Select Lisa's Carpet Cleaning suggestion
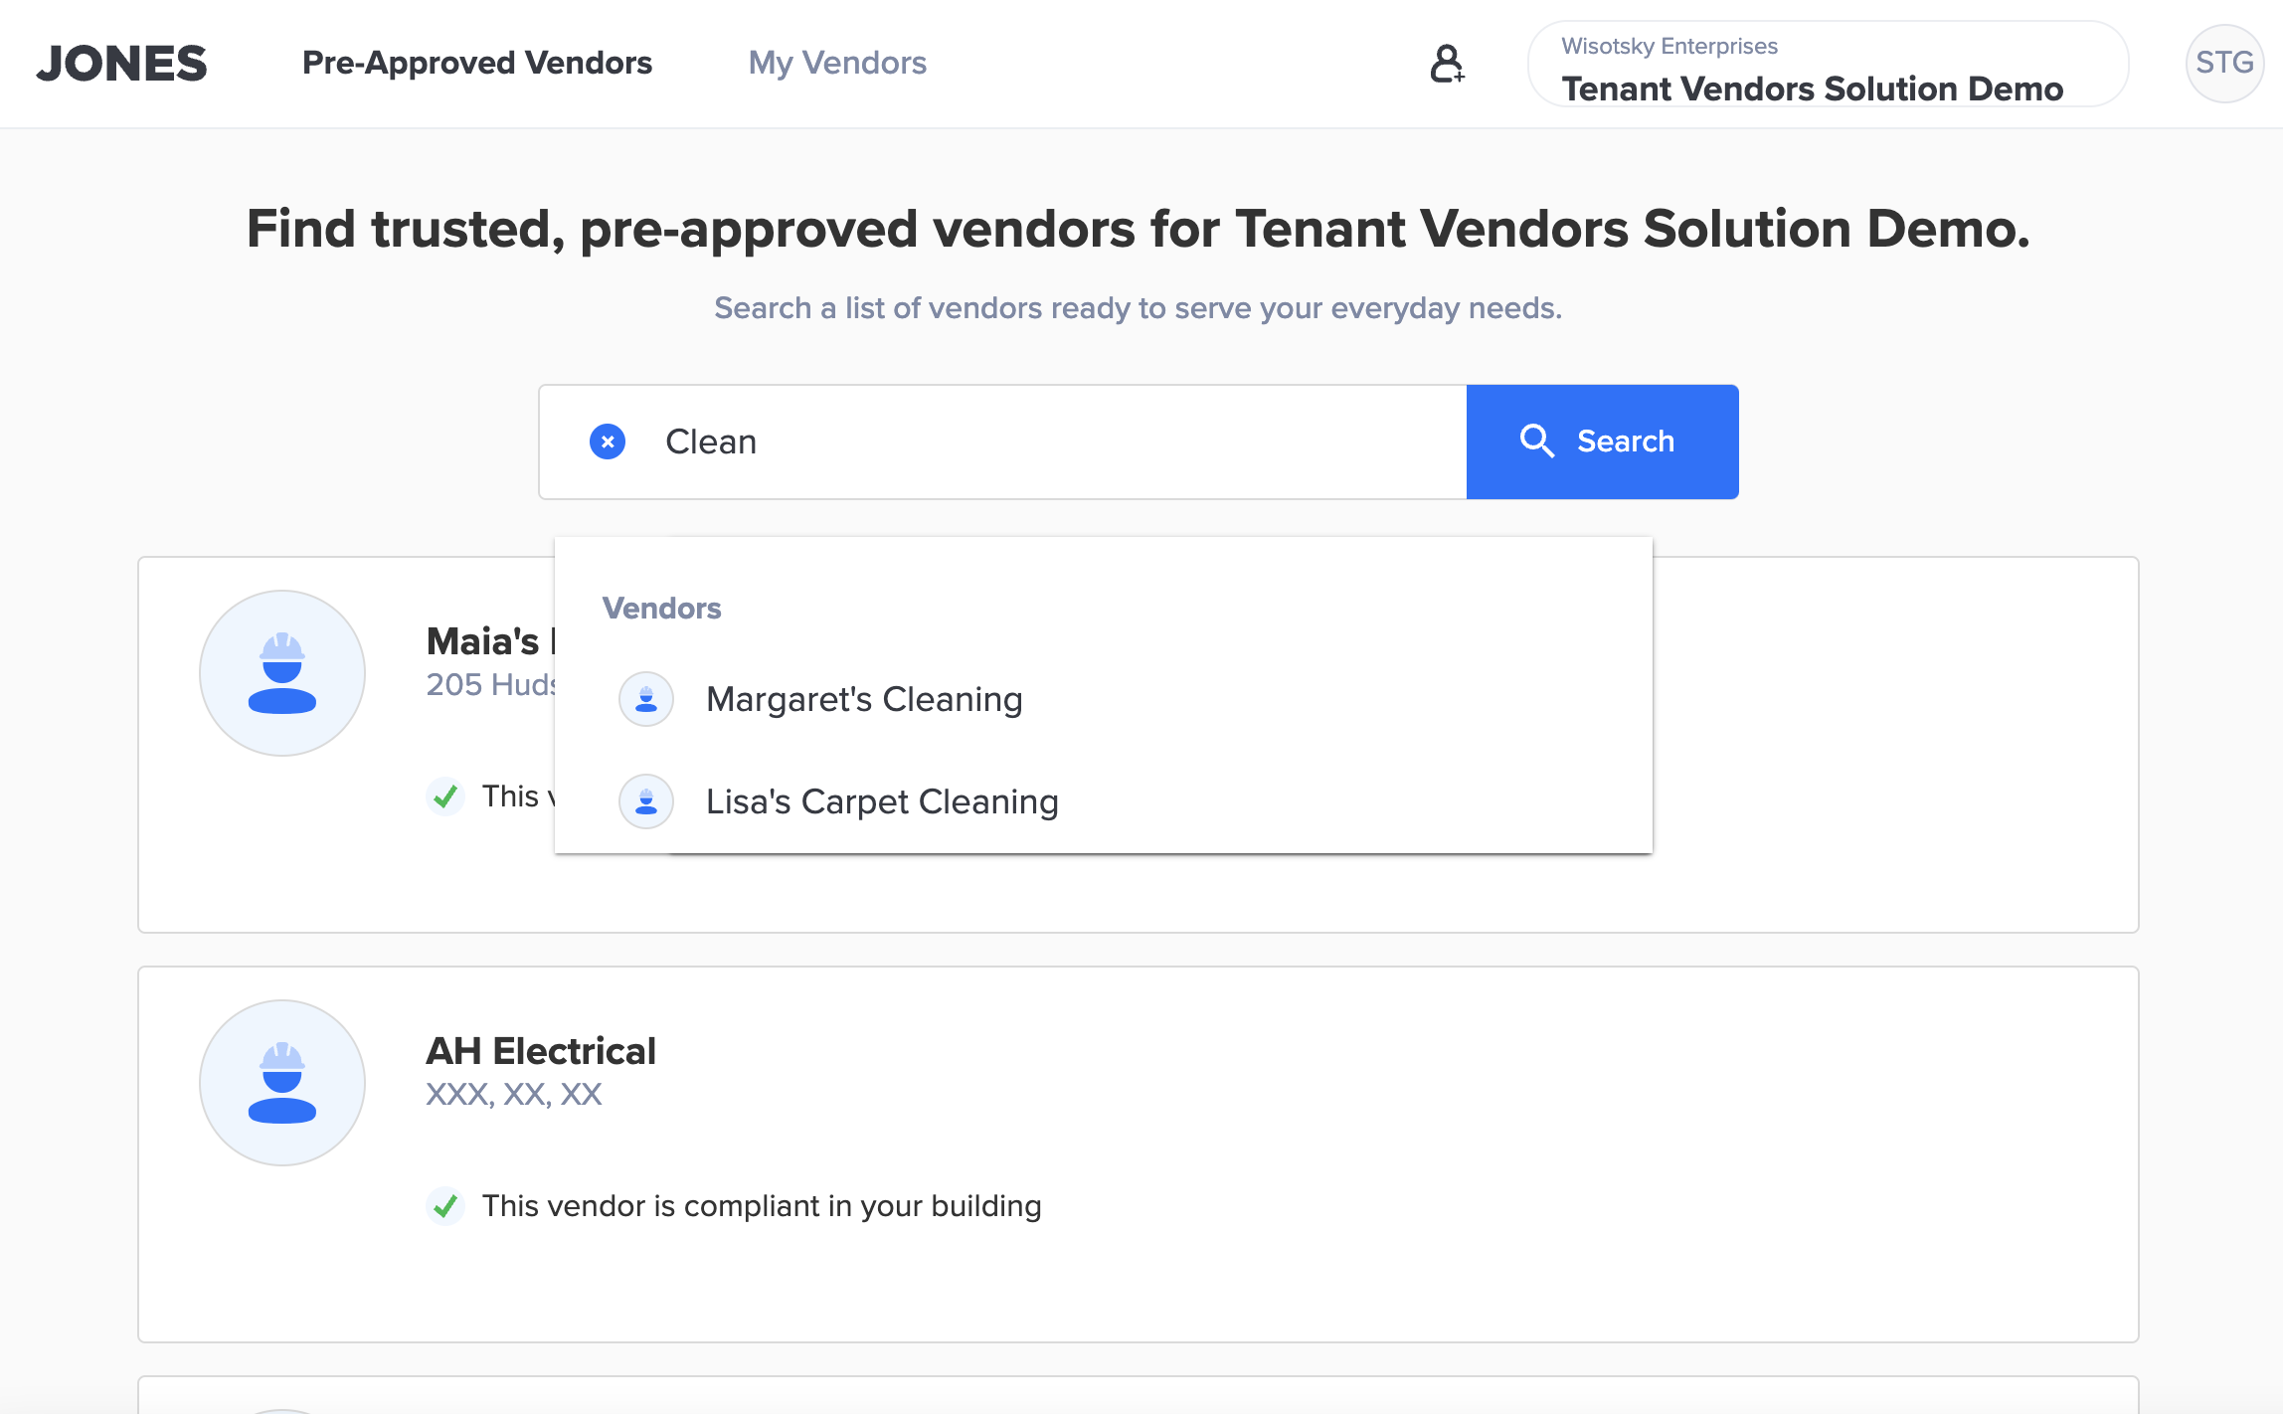Image resolution: width=2283 pixels, height=1414 pixels. point(1104,801)
